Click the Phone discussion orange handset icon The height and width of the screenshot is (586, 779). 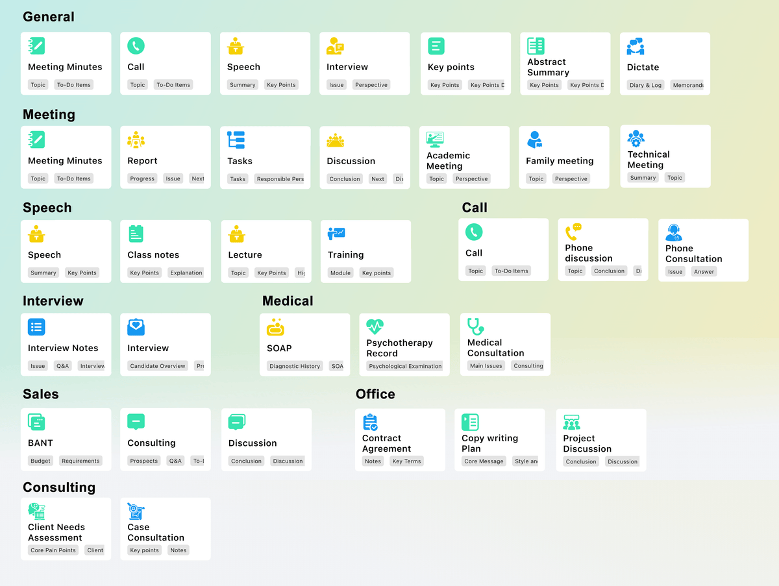coord(573,232)
